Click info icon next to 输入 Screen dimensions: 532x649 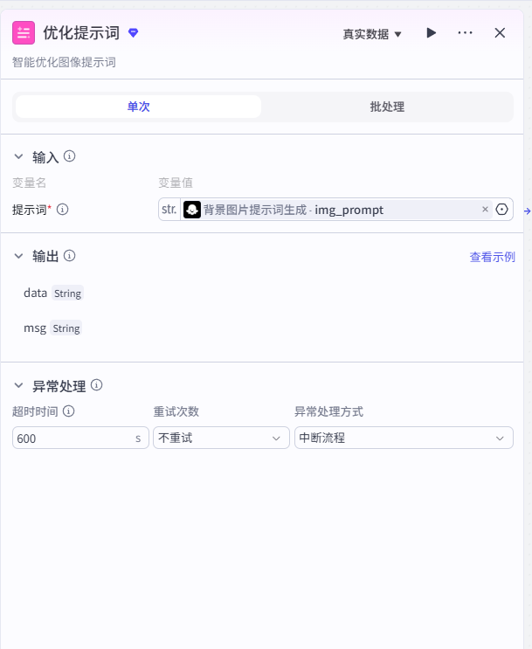69,156
